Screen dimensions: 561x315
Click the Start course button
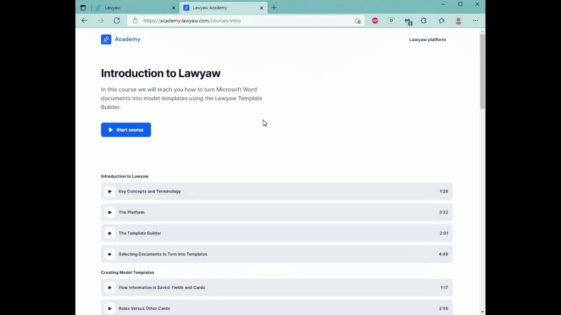coord(126,130)
